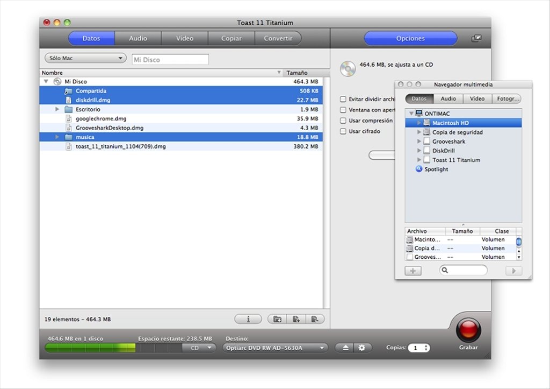
Task: Switch to the Copiar tab
Action: coord(231,38)
